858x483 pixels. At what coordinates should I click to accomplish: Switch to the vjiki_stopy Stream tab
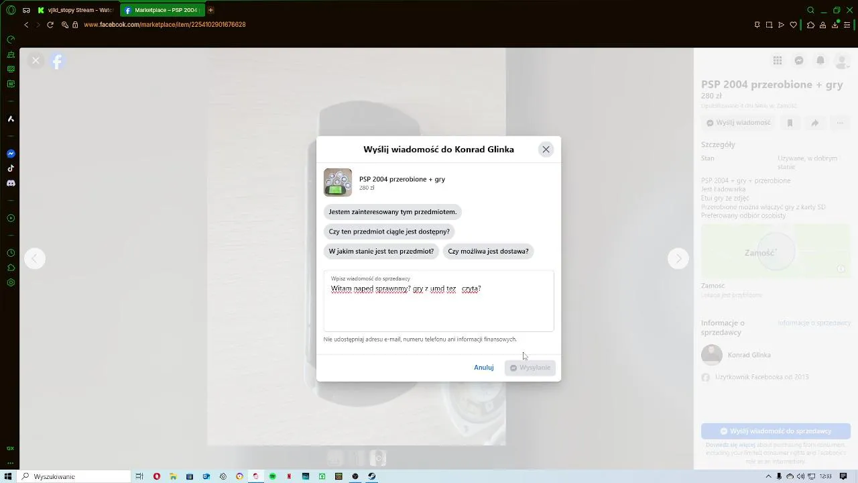(x=76, y=10)
